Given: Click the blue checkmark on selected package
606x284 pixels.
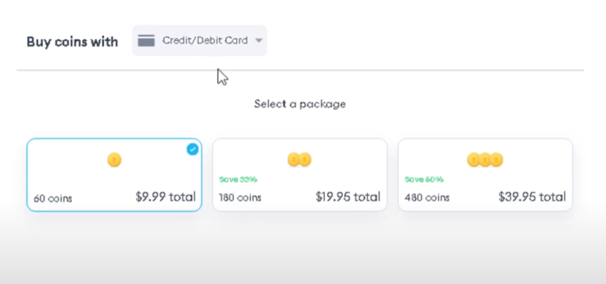Looking at the screenshot, I should pos(192,149).
